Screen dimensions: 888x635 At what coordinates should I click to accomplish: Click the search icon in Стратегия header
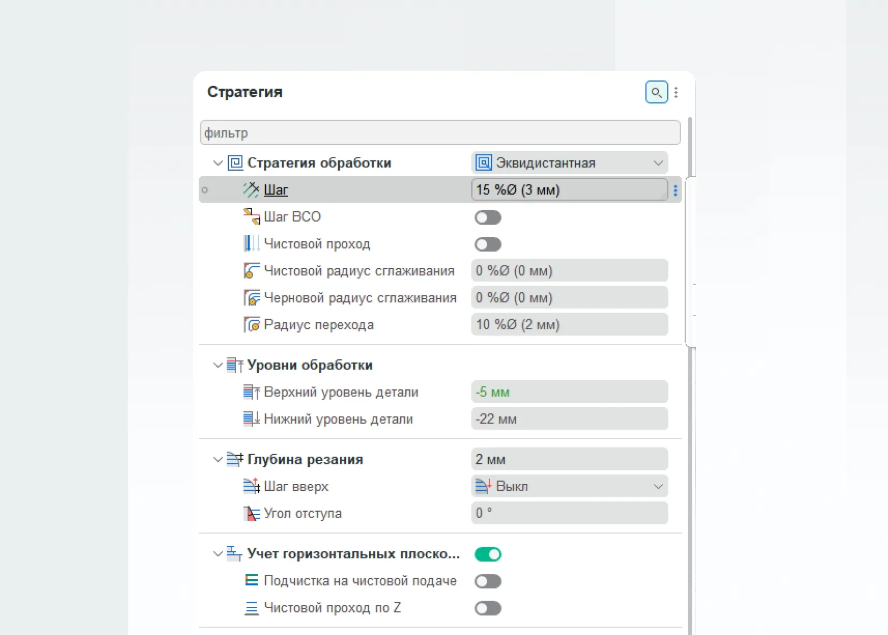656,92
